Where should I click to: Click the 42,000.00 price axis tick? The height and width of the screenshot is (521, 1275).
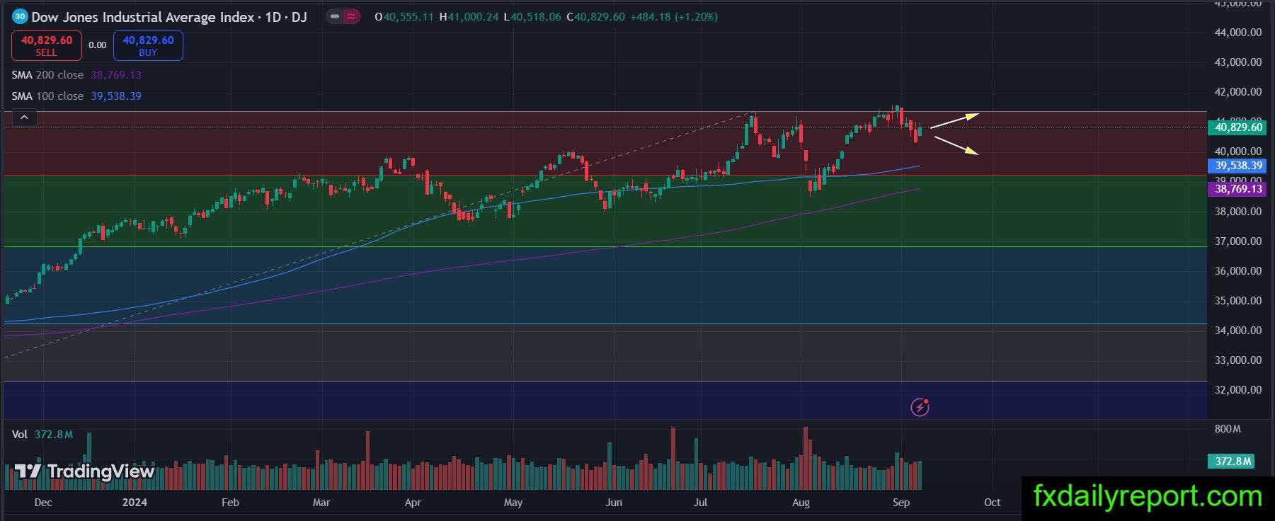pos(1238,92)
